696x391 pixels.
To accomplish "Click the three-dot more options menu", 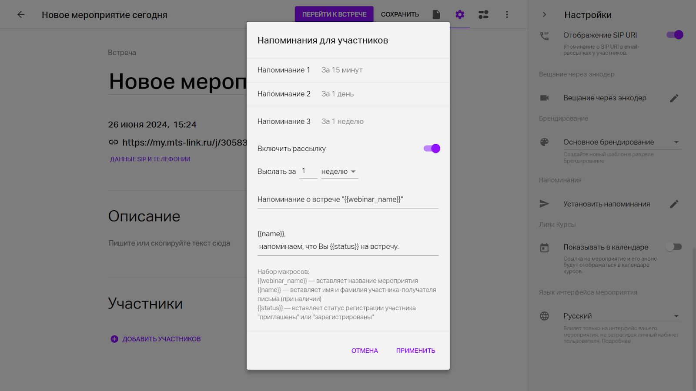I will (507, 15).
